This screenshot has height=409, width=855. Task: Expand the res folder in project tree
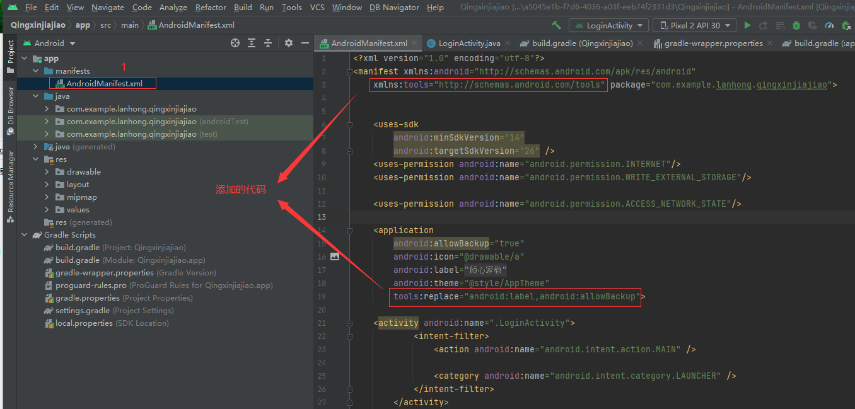point(36,159)
